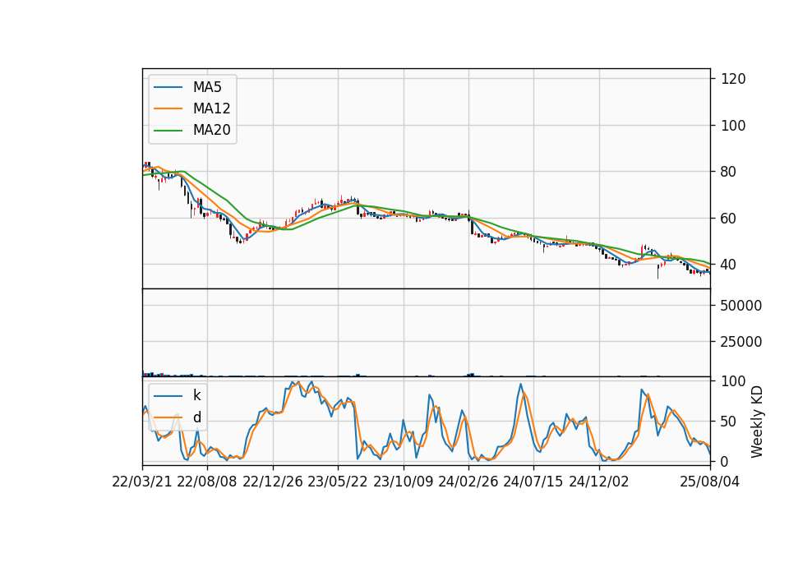Screen dimensions: 789x567
Task: Click the 24/02/26 date label
Action: pyautogui.click(x=468, y=482)
